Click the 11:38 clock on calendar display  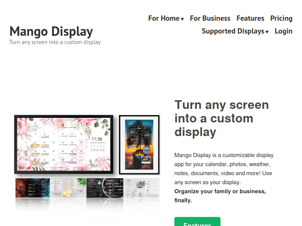[97, 139]
